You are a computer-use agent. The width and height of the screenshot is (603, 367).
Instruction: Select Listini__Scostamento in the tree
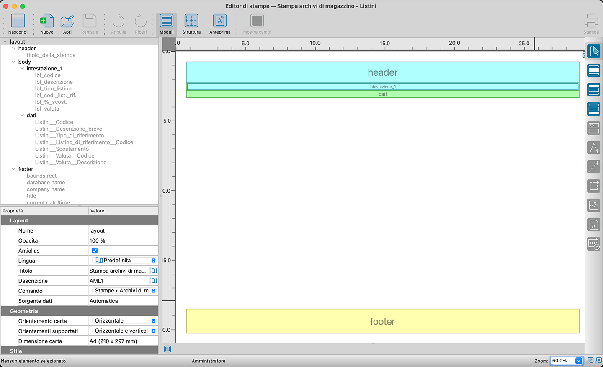point(62,149)
